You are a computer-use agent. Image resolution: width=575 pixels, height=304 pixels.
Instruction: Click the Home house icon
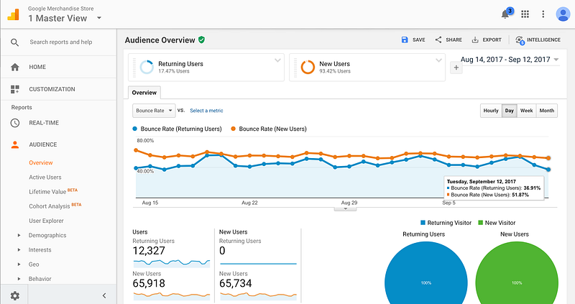tap(15, 67)
